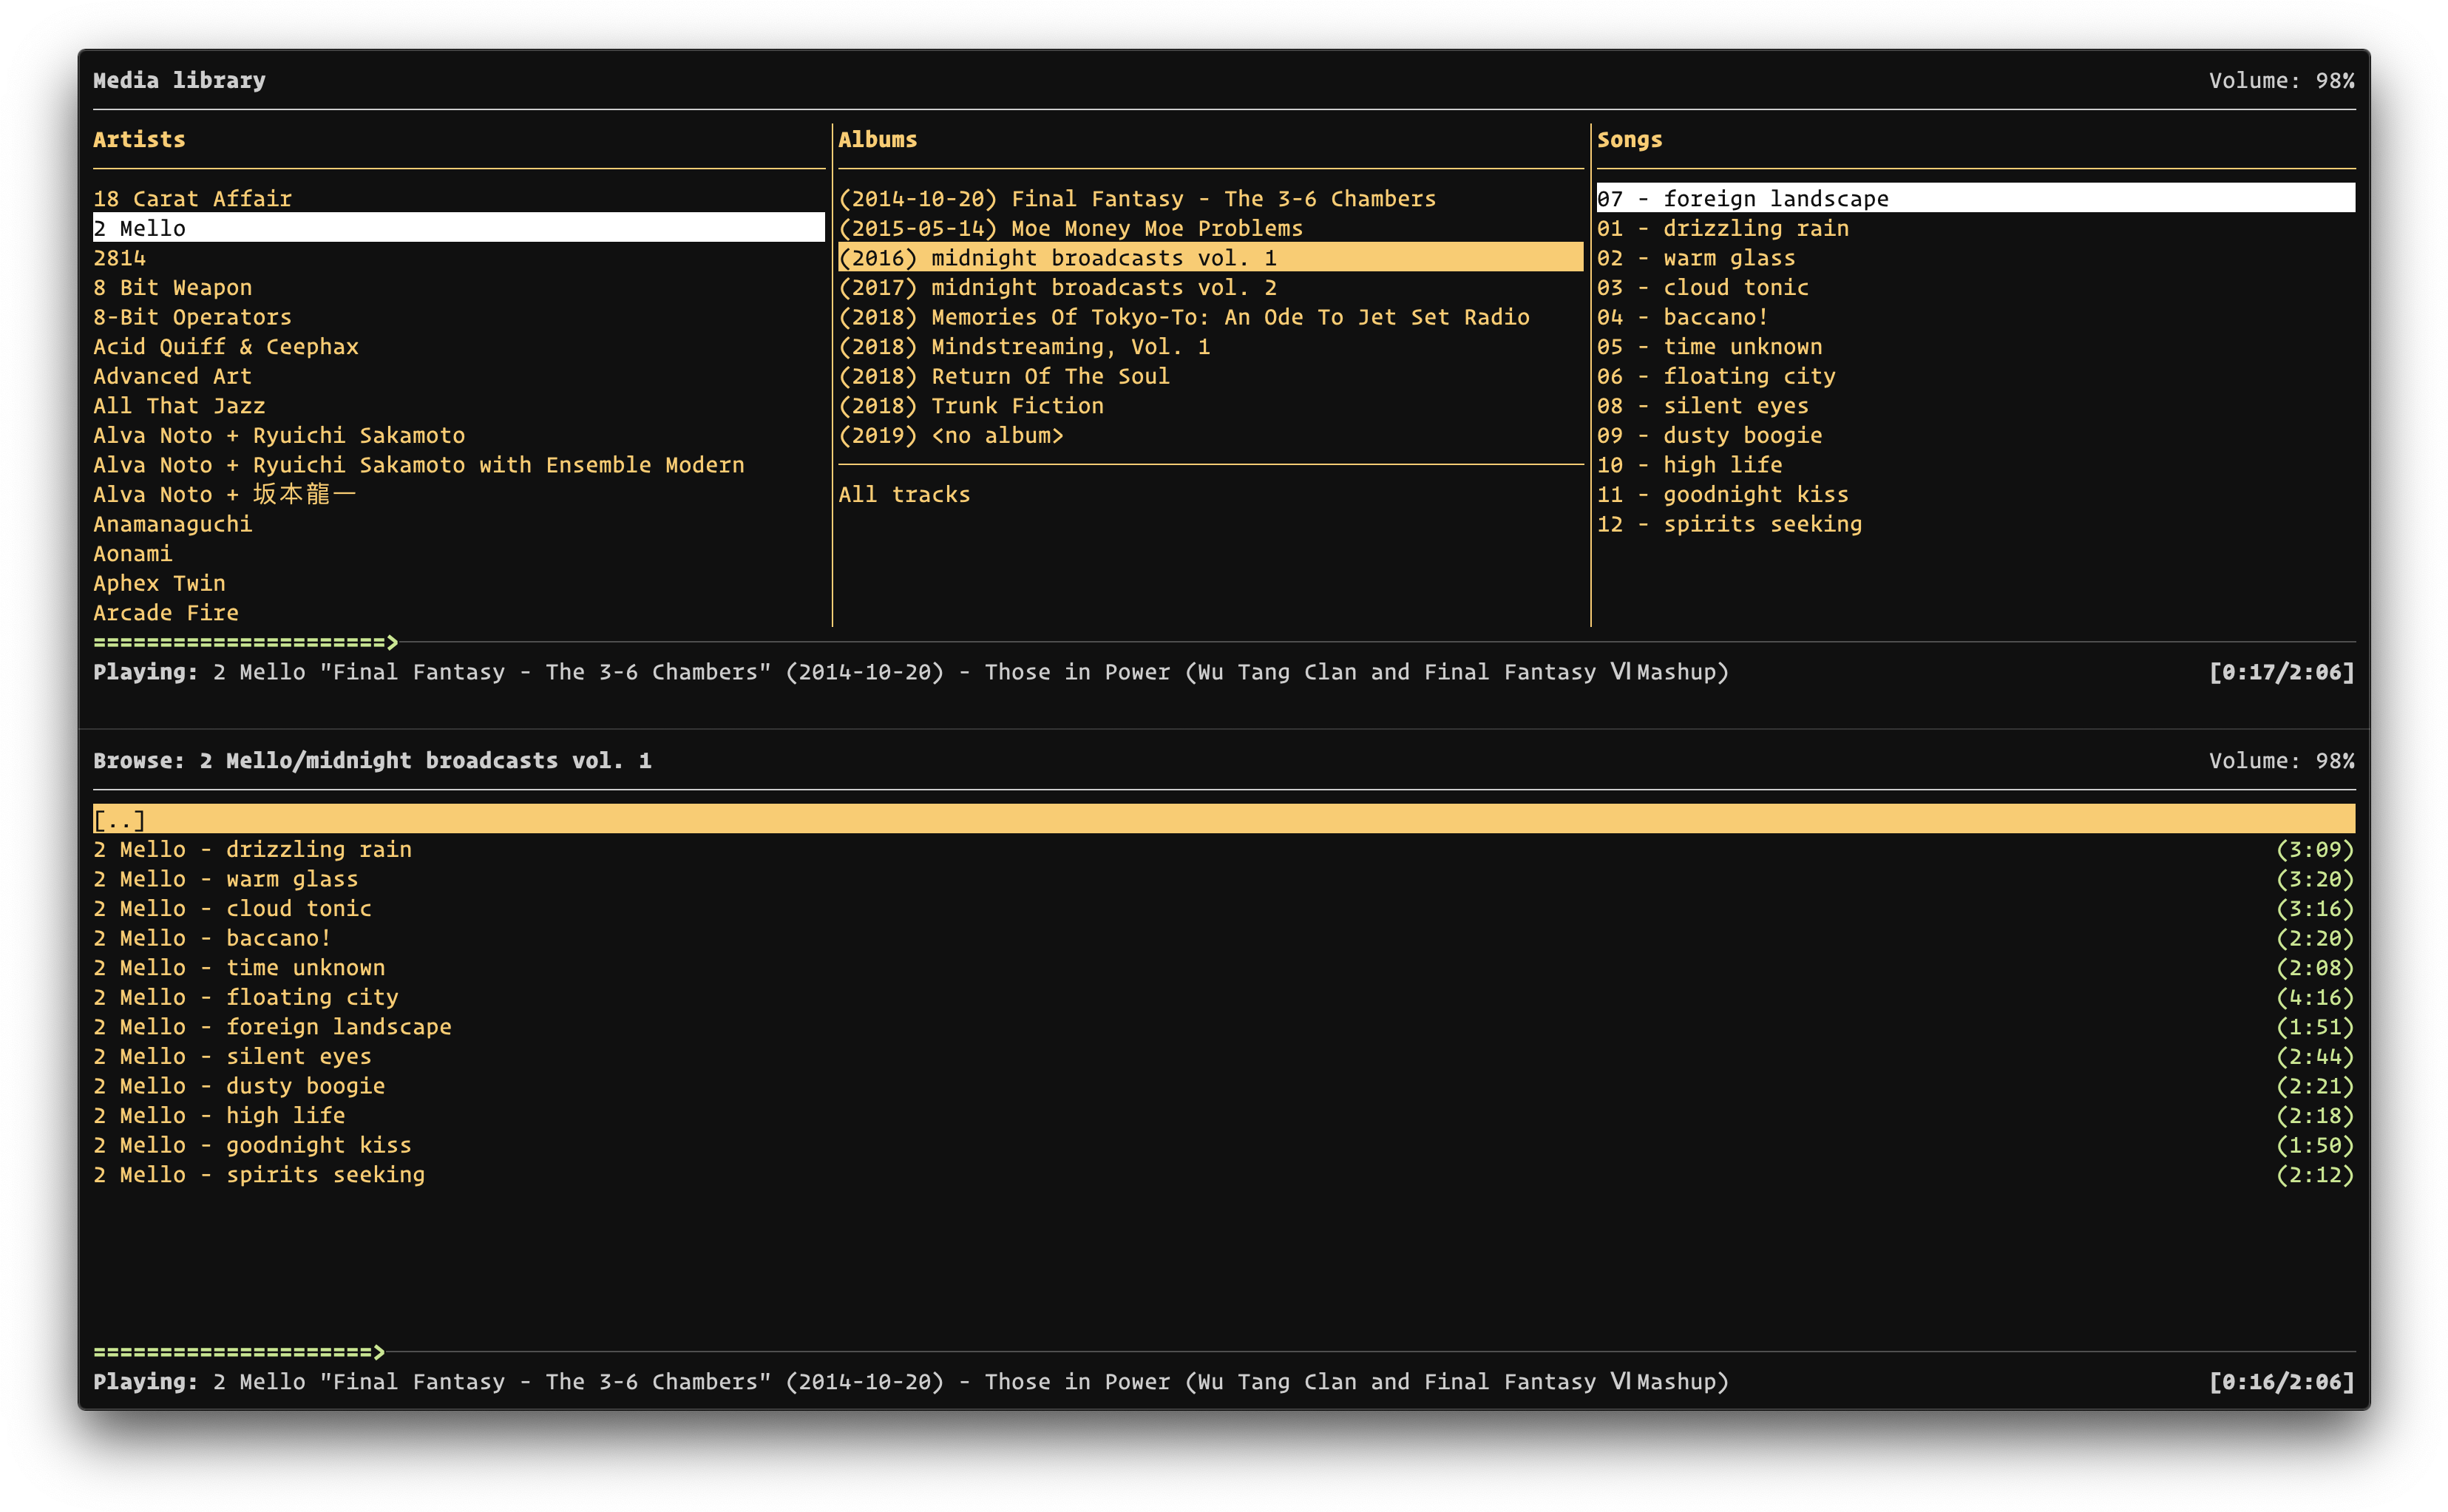Image resolution: width=2448 pixels, height=1512 pixels.
Task: Select song 07 - foreign landscape
Action: tap(1975, 198)
